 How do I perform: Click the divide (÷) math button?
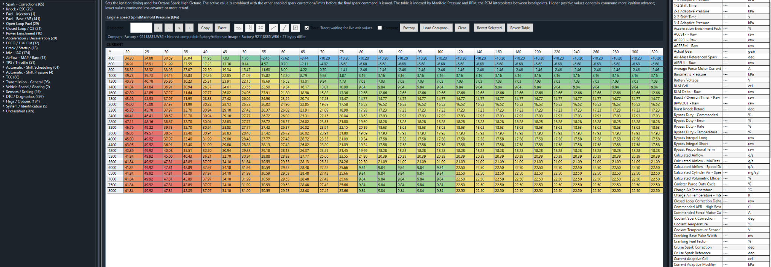click(x=190, y=28)
